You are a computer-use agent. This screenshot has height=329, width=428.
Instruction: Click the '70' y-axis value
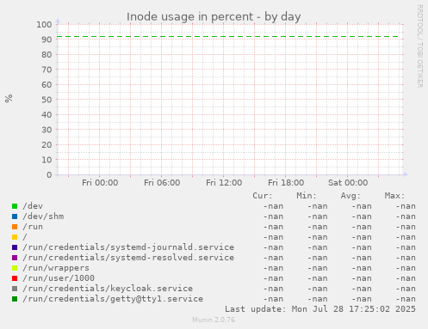tap(47, 70)
